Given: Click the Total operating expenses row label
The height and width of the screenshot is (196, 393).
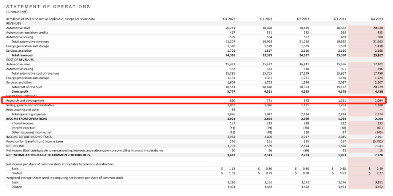Looking at the screenshot, I should [29, 114].
